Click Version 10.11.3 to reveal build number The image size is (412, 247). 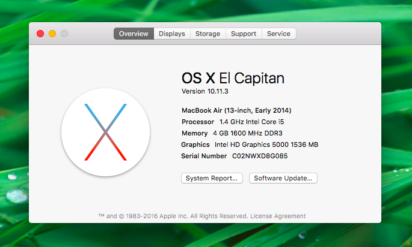coord(207,91)
